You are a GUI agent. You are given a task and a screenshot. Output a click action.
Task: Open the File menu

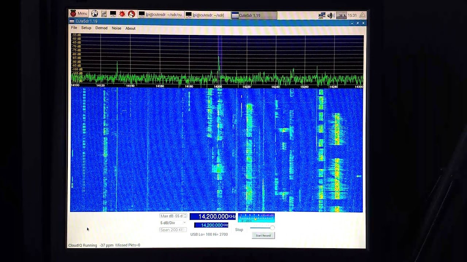74,28
